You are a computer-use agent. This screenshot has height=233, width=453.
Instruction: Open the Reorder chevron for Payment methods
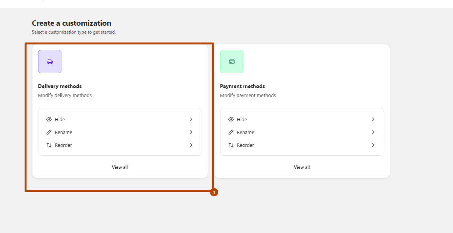(373, 145)
